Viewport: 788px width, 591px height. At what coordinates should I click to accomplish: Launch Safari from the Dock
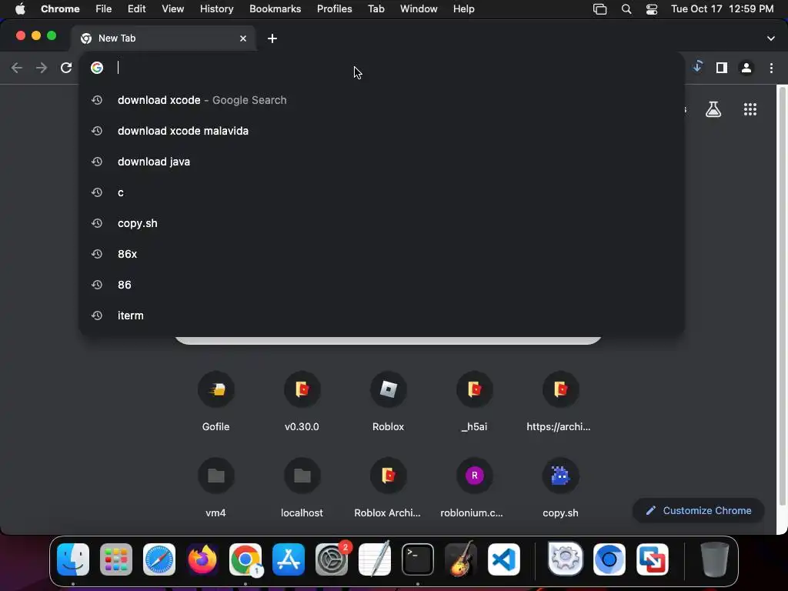tap(159, 559)
